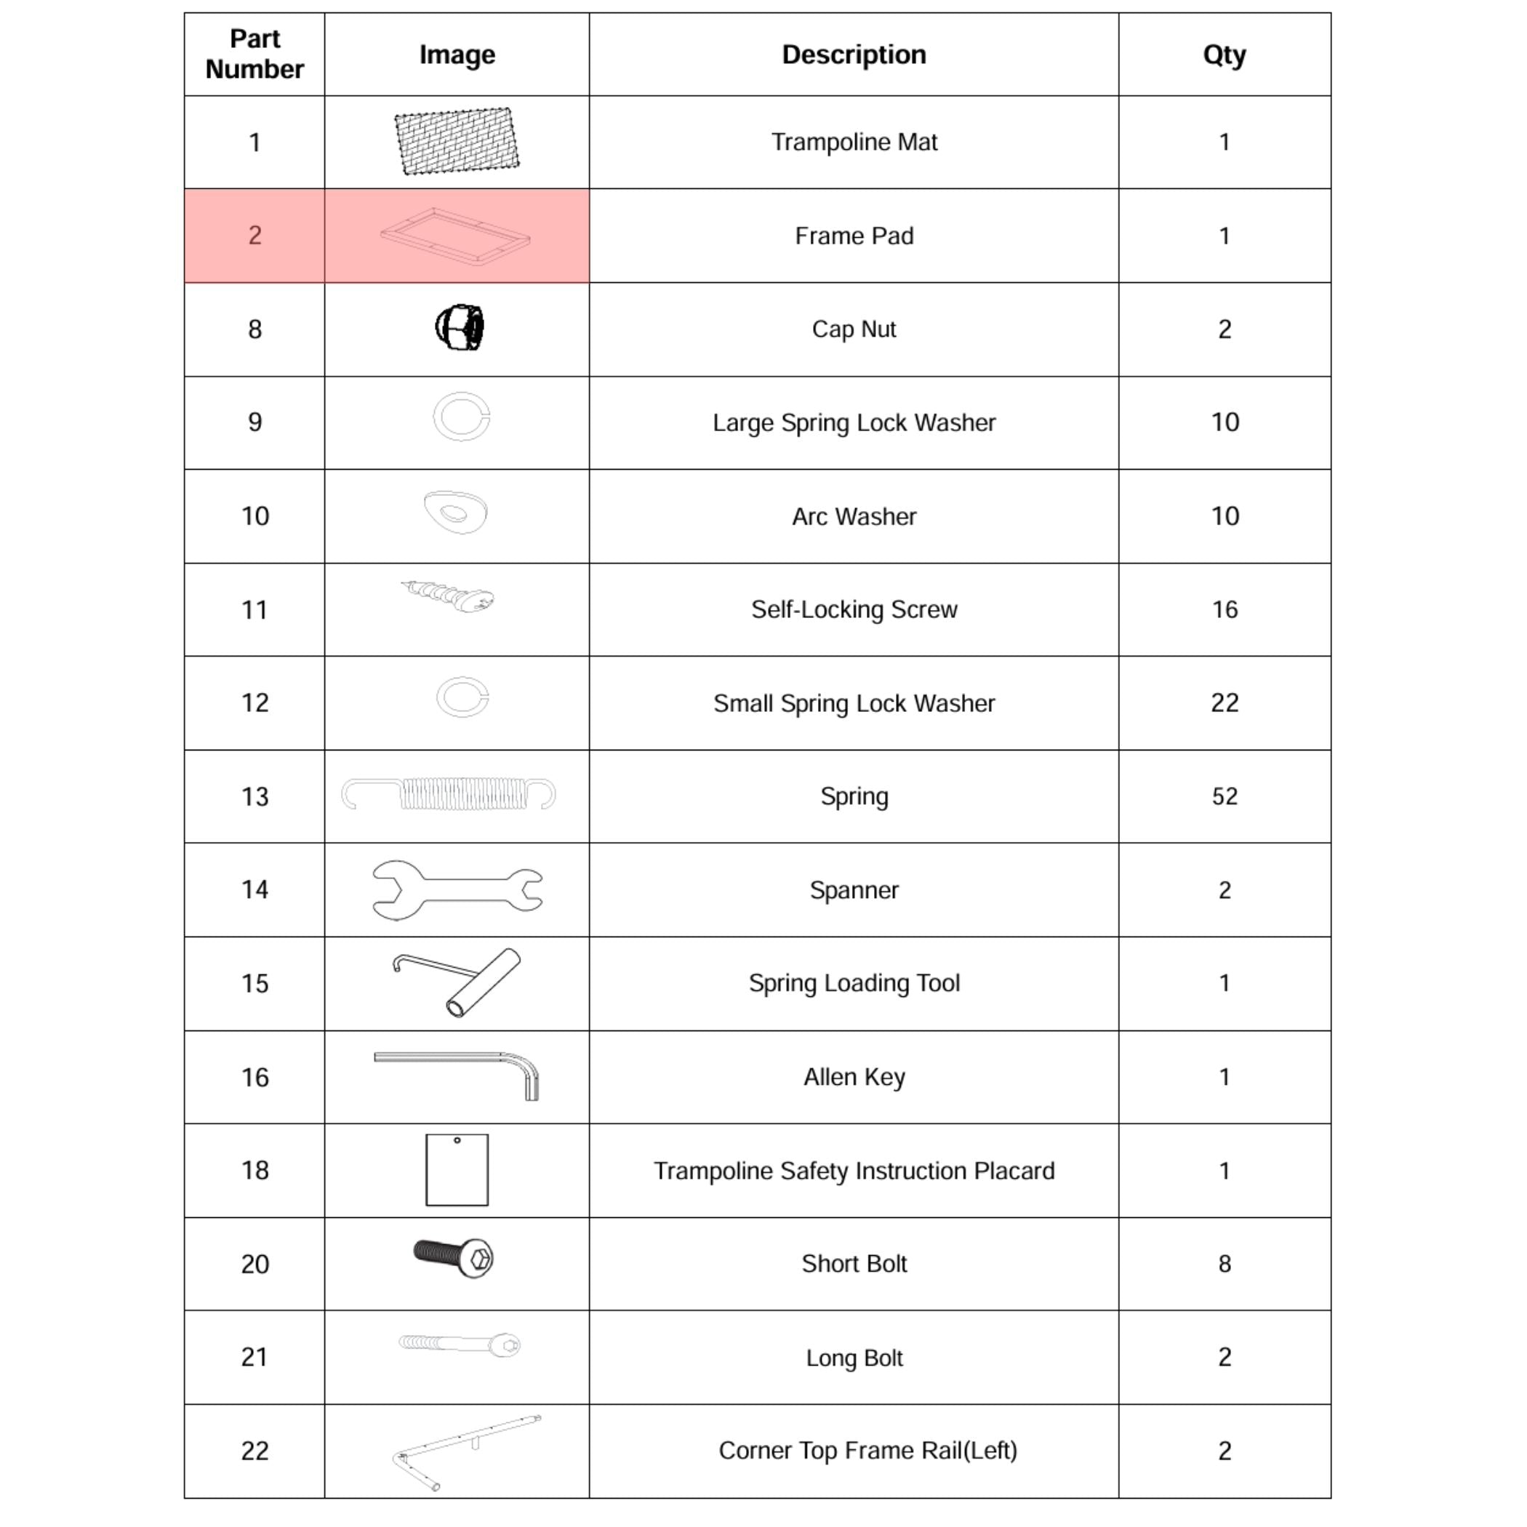This screenshot has width=1527, height=1527.
Task: Select the Arc Washer part image
Action: [456, 512]
